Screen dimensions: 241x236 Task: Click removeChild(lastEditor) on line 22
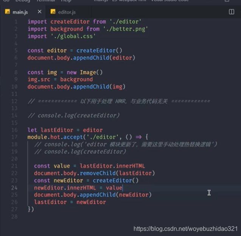pyautogui.click(x=117, y=173)
